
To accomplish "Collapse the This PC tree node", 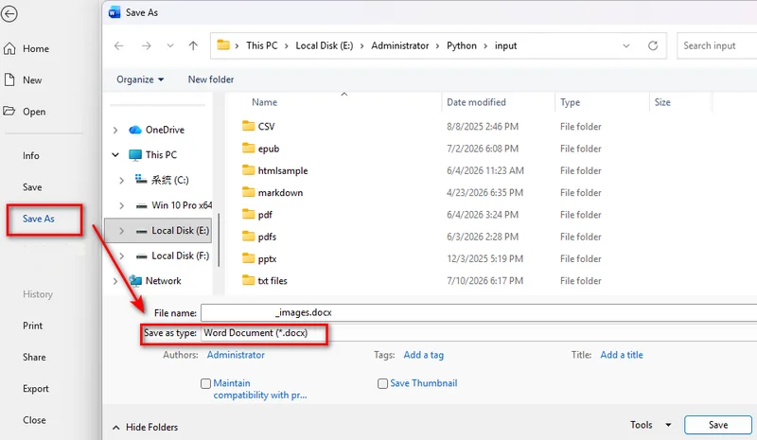I will 114,155.
